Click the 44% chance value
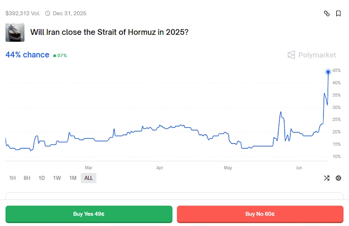Screen dimensions: 349x226 (27, 55)
